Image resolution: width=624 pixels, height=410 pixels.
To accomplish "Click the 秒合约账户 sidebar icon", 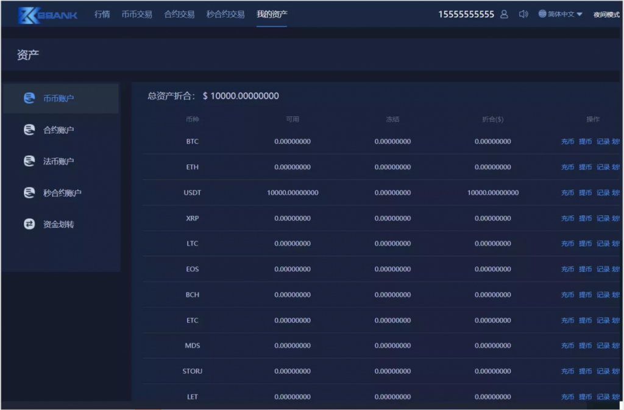I will [29, 193].
